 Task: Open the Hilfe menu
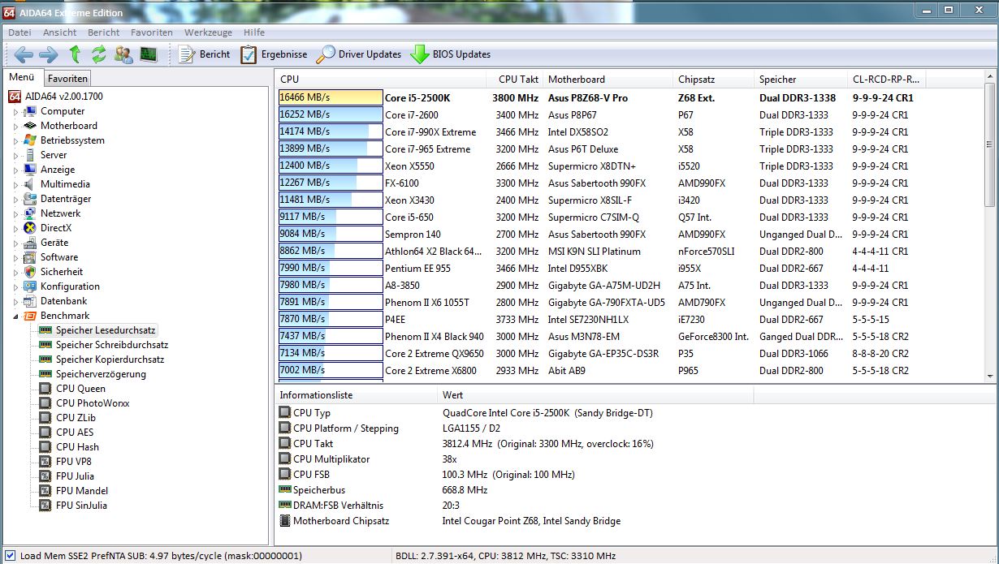pos(254,32)
